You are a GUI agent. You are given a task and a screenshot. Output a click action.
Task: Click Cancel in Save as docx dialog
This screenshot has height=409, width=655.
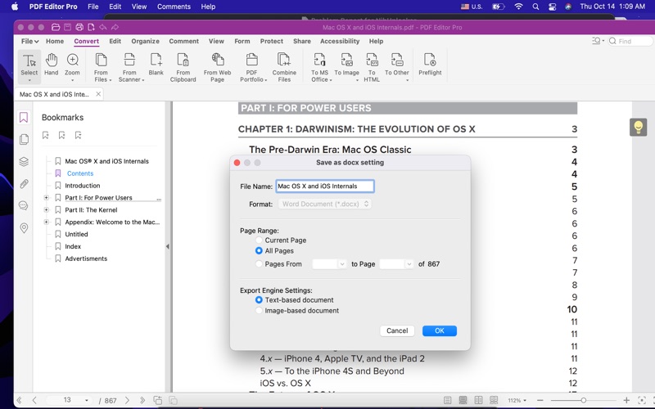pyautogui.click(x=397, y=330)
